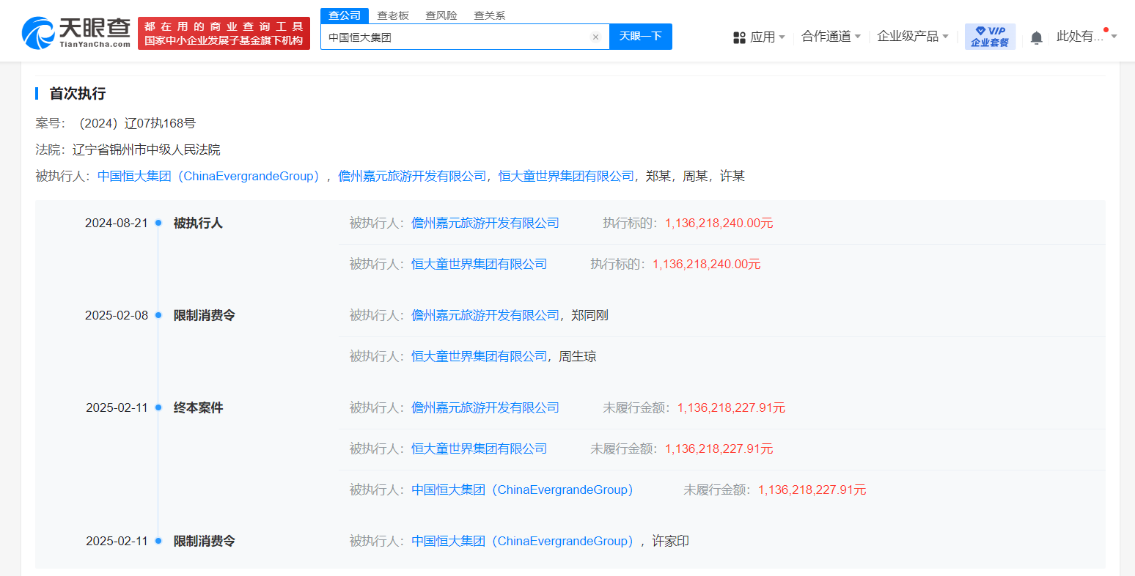
Task: Open 儋州嘉元旅游开发有限公司 in the 2024-08-21 row
Action: [x=485, y=223]
